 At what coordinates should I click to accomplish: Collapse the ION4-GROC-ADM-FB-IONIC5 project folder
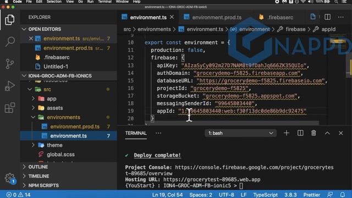click(x=24, y=76)
